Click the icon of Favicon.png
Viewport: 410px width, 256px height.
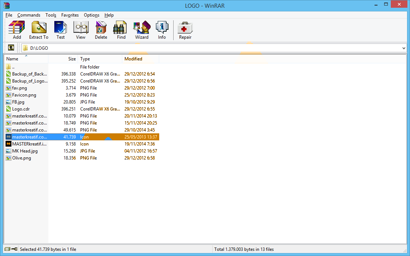(x=8, y=95)
